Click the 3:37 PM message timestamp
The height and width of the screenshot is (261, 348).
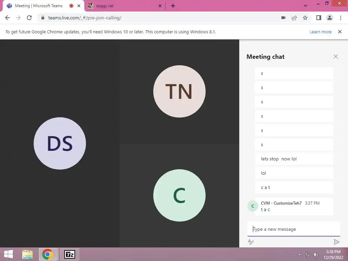pyautogui.click(x=312, y=203)
